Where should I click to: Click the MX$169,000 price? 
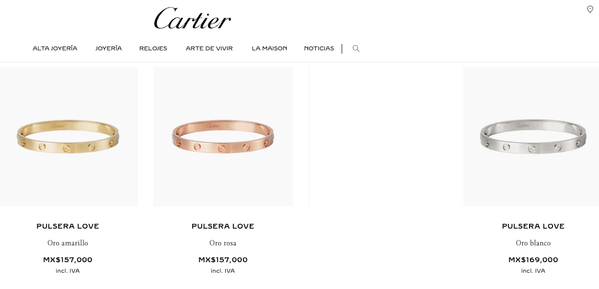(533, 260)
